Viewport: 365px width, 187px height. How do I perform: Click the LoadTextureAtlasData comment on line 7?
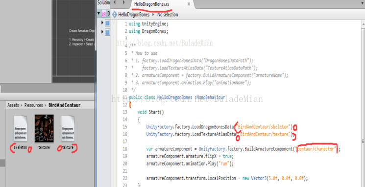click(x=200, y=68)
